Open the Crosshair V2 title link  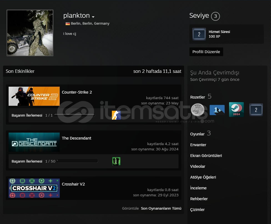[x=73, y=184]
